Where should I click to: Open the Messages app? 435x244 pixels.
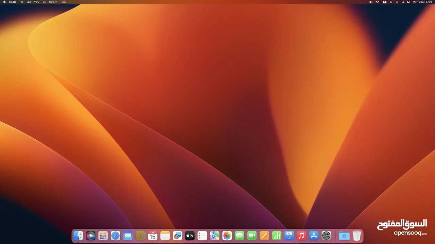click(240, 236)
